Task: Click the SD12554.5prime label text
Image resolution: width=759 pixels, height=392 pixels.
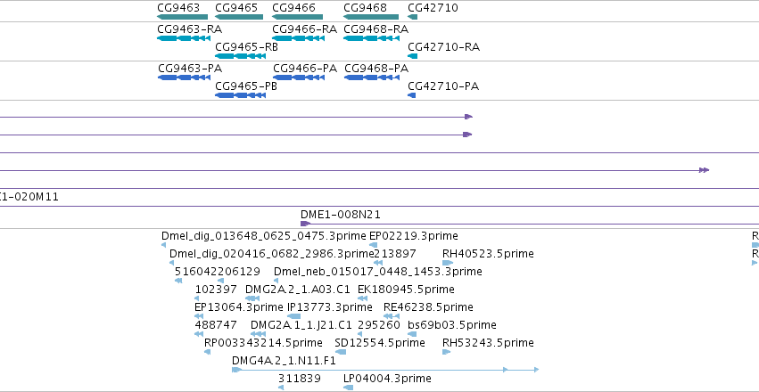Action: [x=380, y=343]
